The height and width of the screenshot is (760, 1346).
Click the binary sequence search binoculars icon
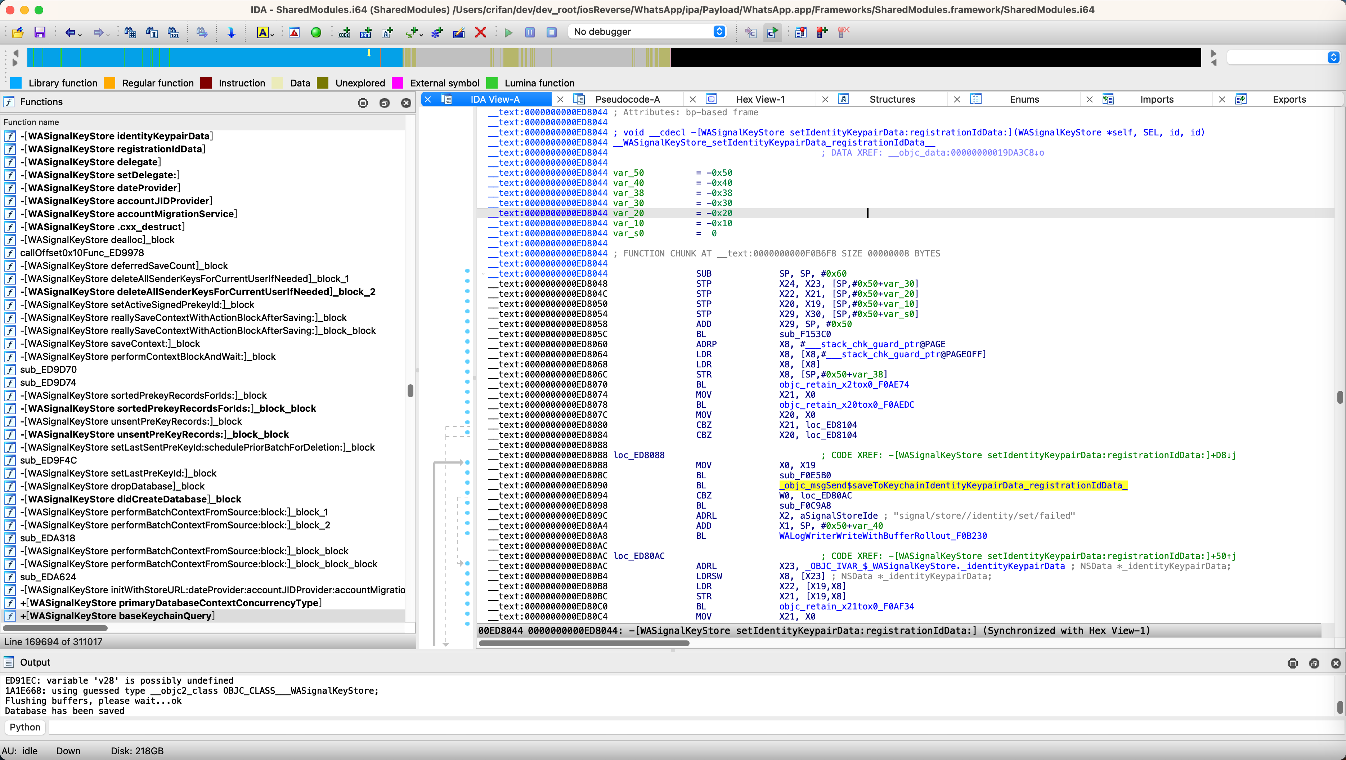point(174,32)
